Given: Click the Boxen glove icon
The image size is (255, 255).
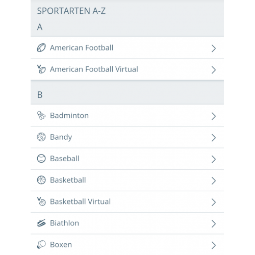Looking at the screenshot, I should pyautogui.click(x=41, y=244).
